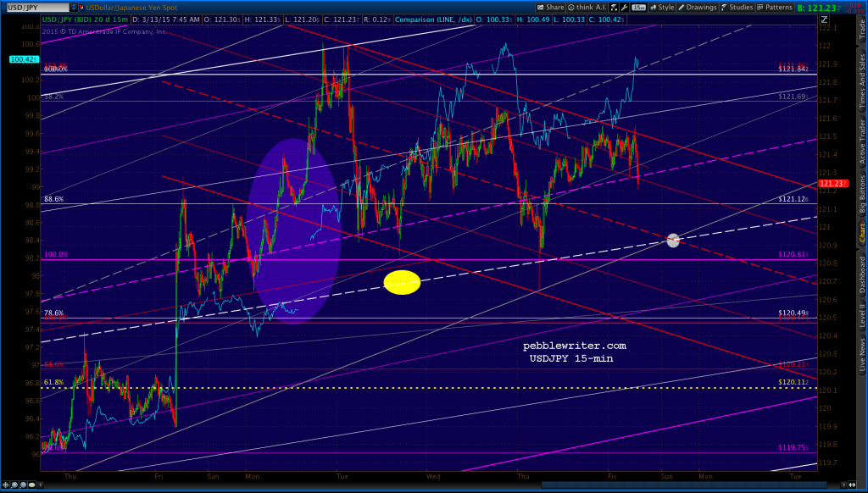Click the price axis scale icon at top right
This screenshot has height=493, width=868.
click(x=824, y=20)
